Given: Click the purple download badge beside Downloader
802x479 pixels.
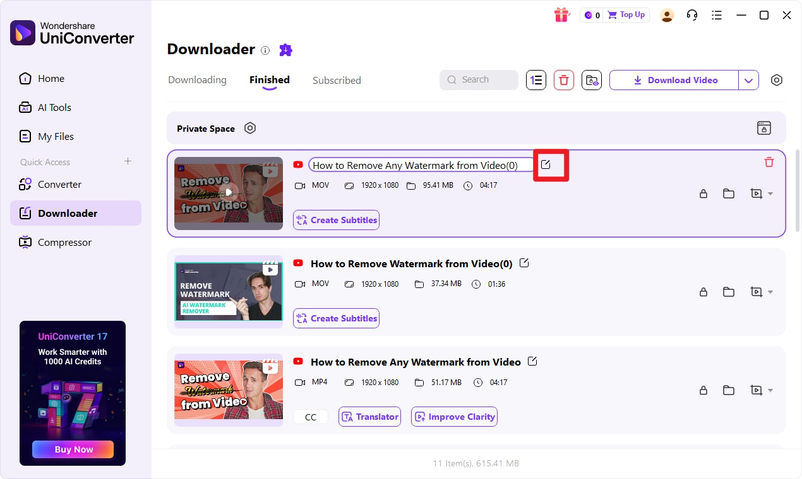Looking at the screenshot, I should click(285, 50).
